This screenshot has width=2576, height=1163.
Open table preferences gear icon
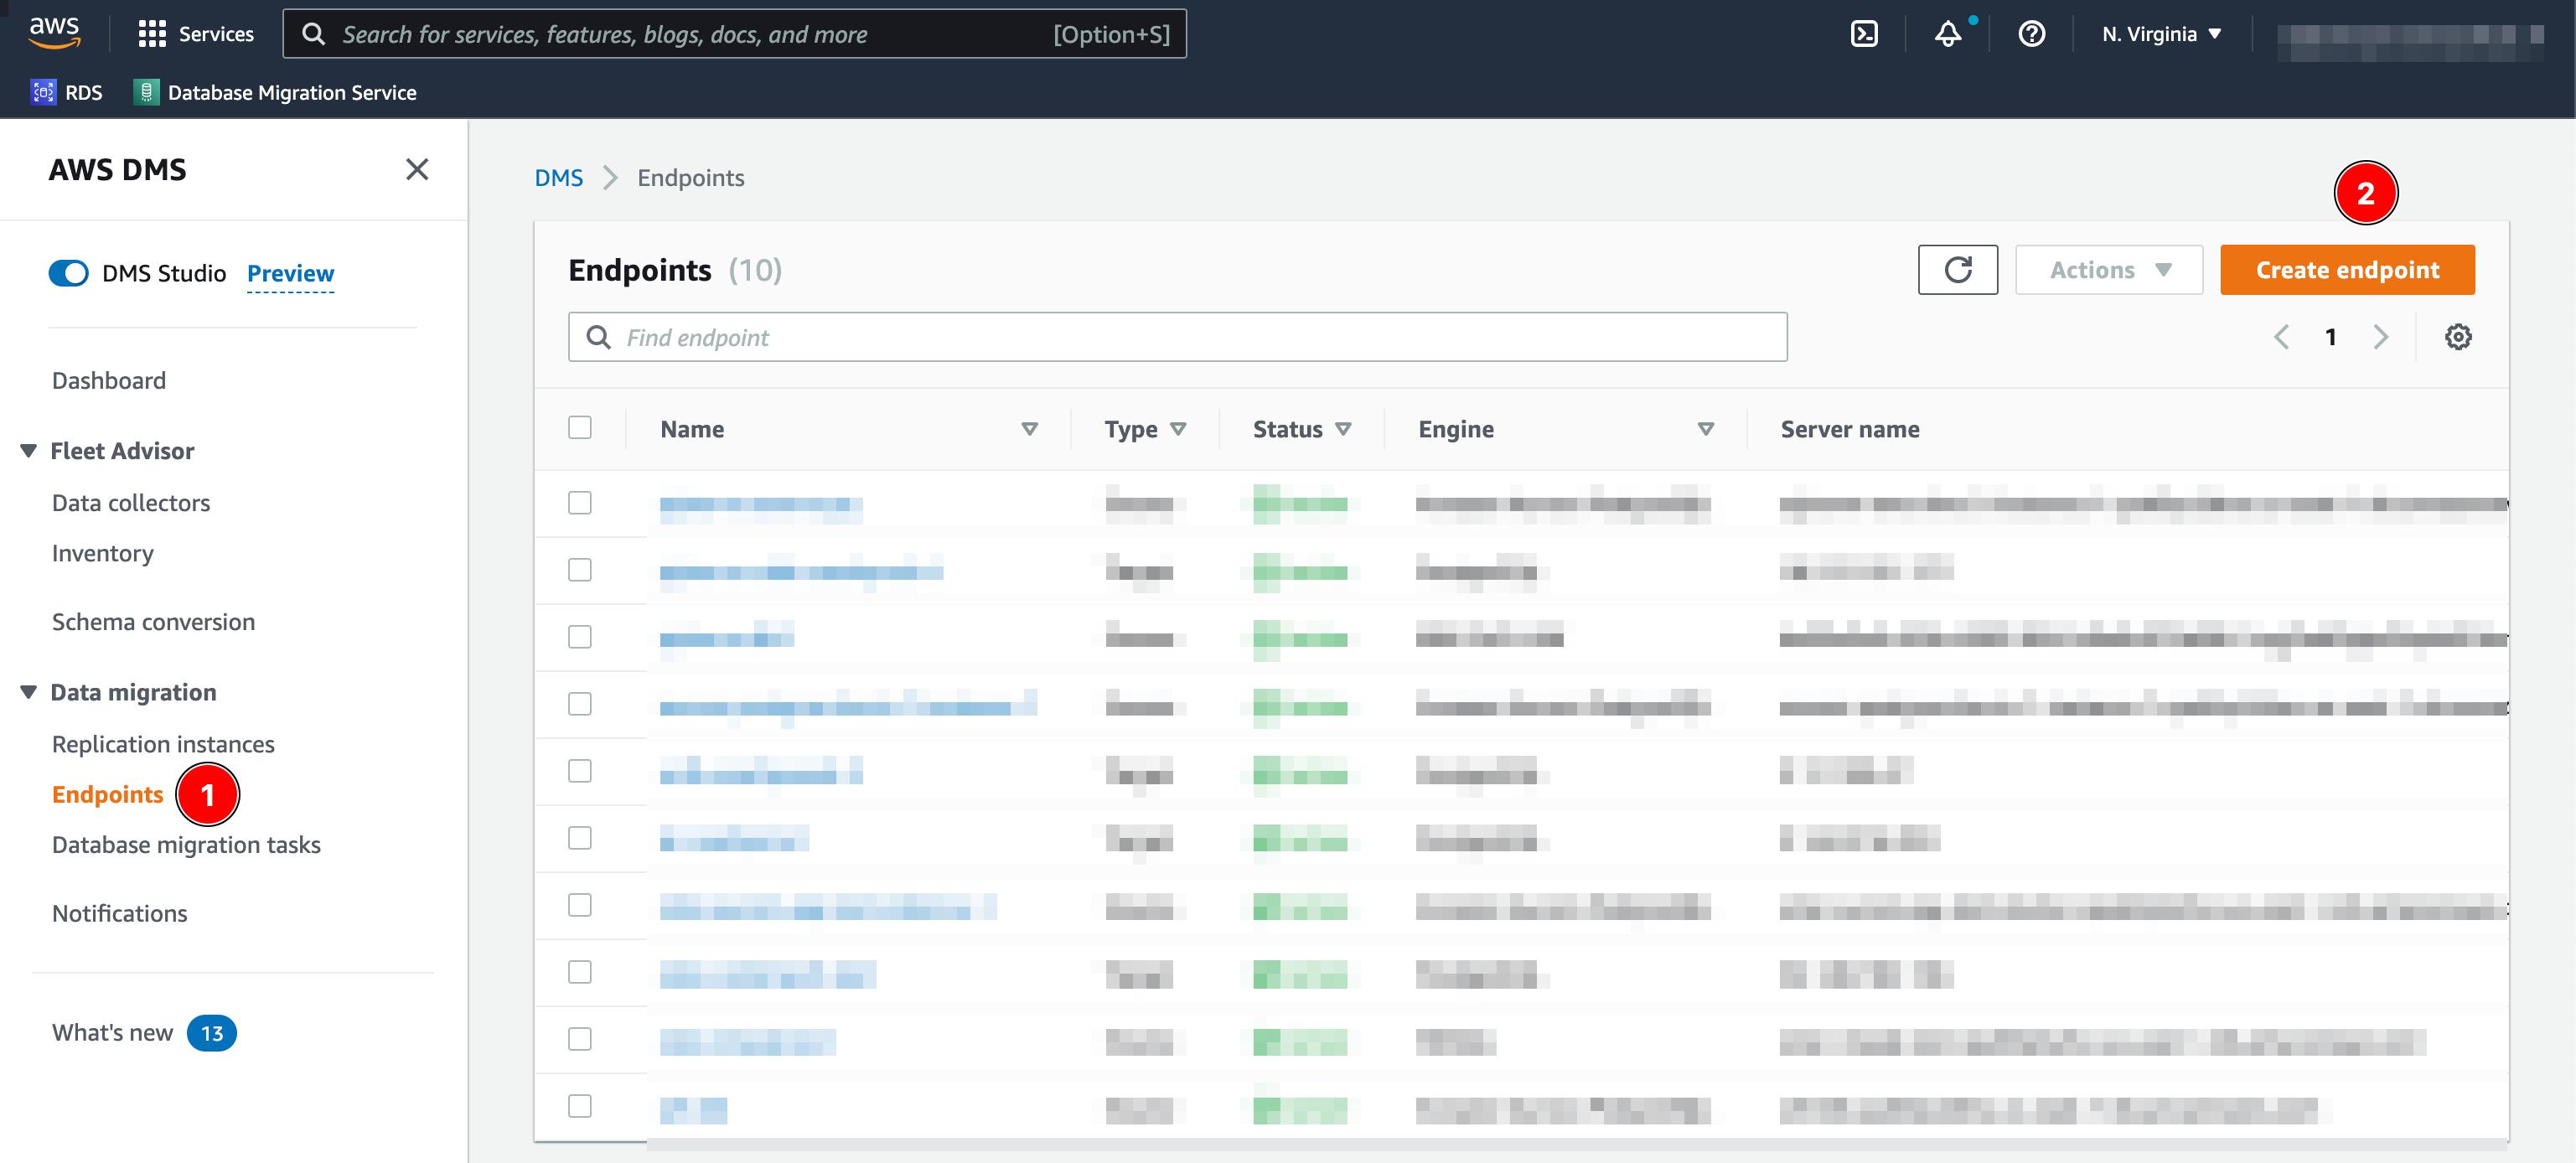[x=2458, y=337]
